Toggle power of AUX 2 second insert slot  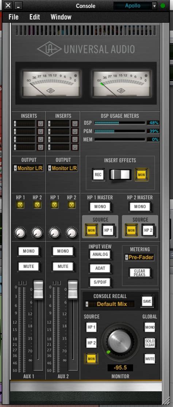coord(75,131)
